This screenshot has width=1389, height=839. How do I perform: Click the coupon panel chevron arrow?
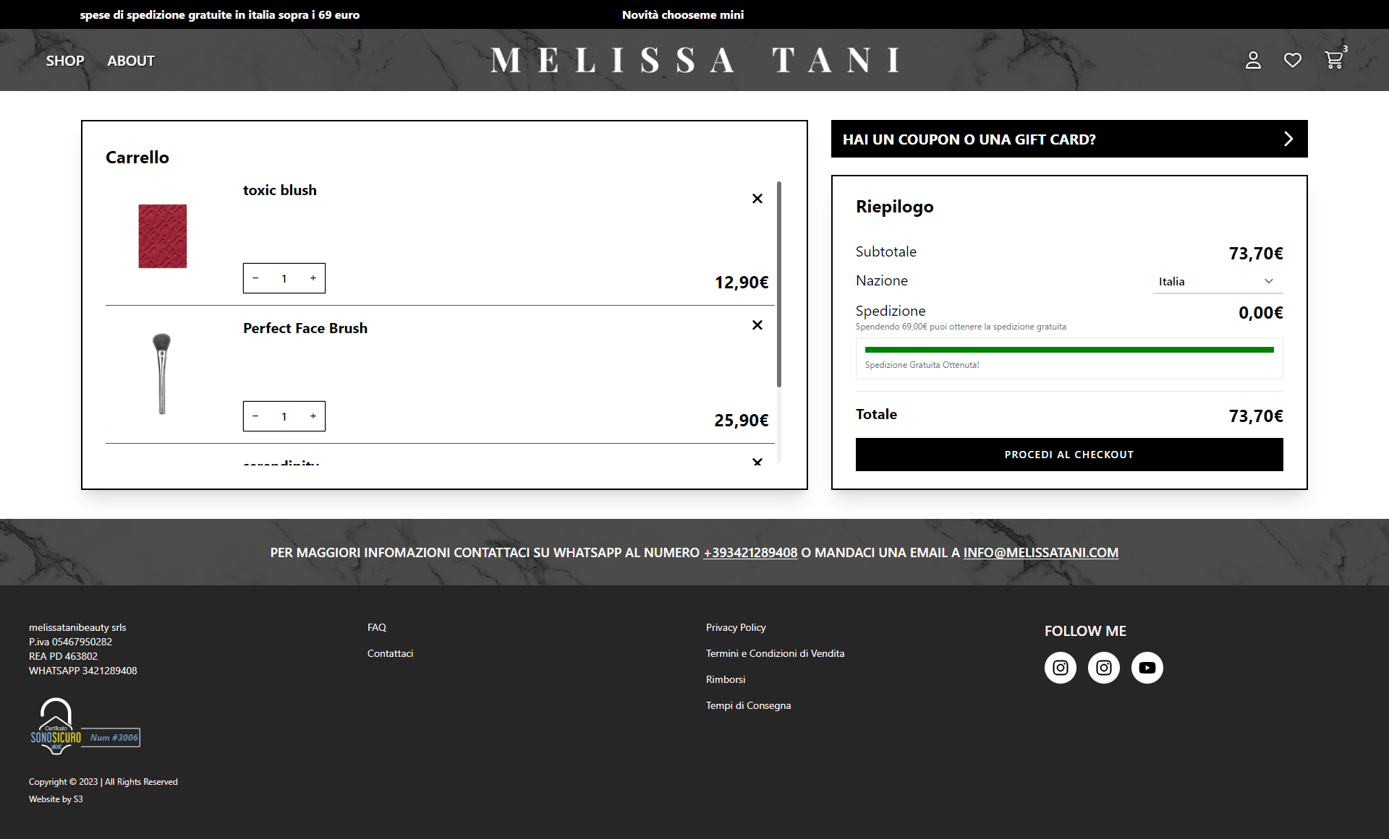(x=1288, y=139)
